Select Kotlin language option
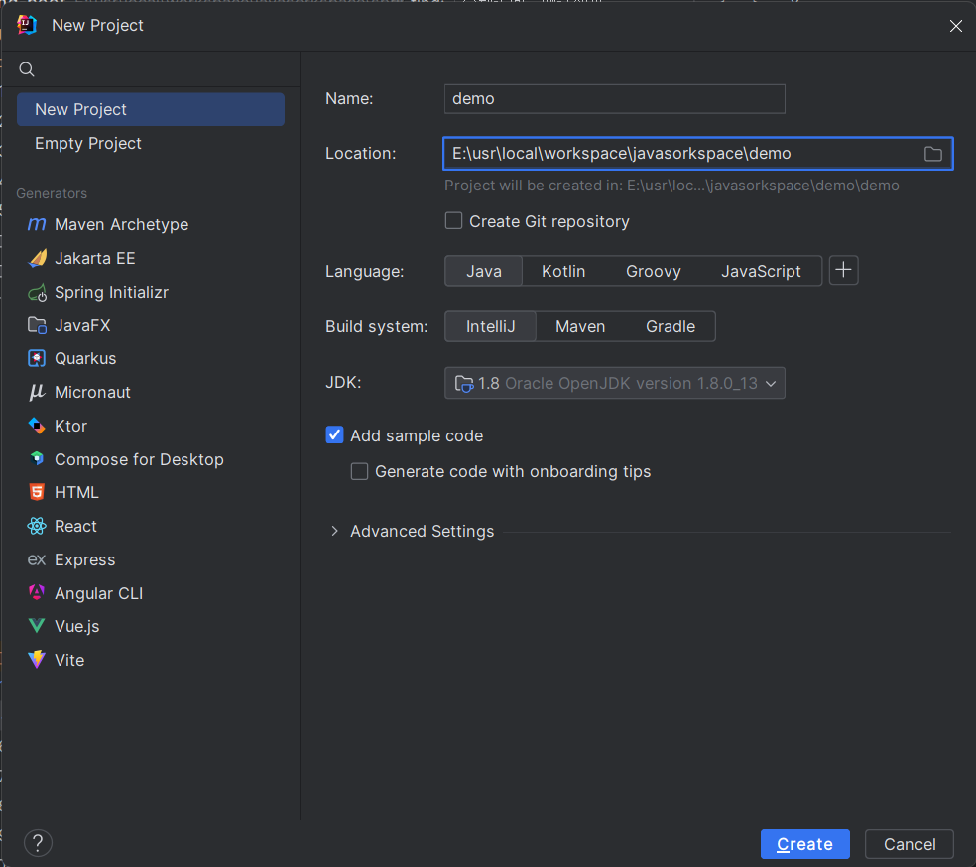Viewport: 976px width, 867px height. pyautogui.click(x=563, y=271)
